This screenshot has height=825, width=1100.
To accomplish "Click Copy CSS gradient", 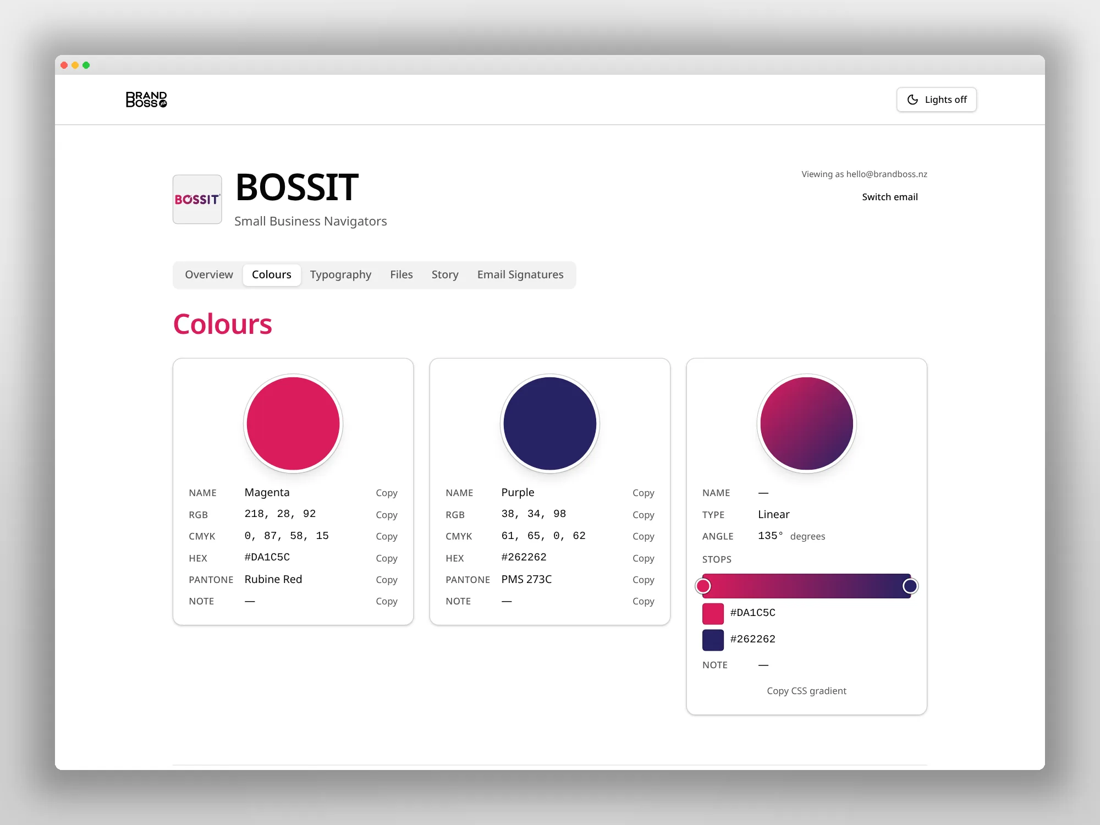I will [806, 691].
